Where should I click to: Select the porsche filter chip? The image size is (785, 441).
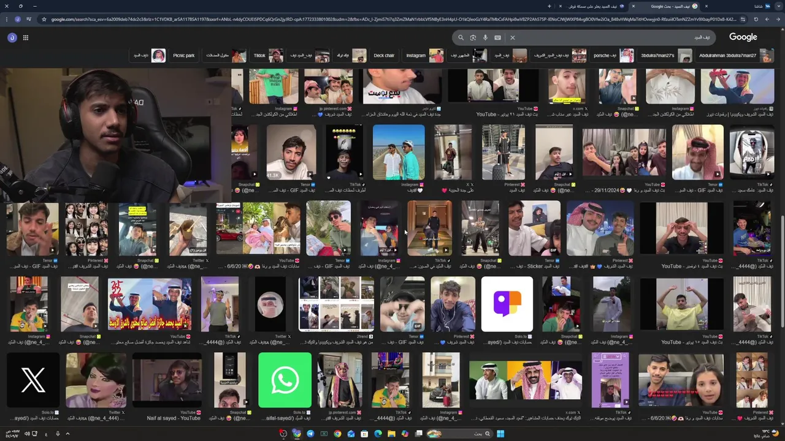coord(613,56)
